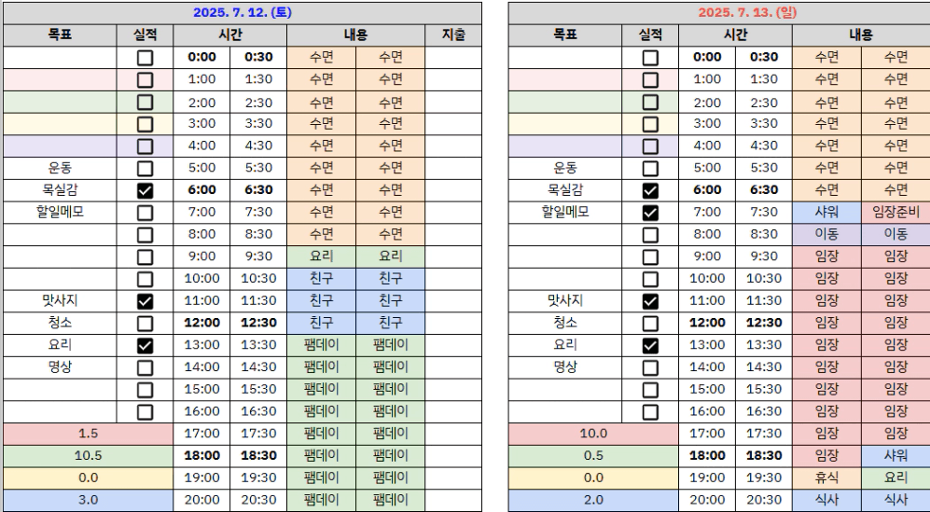Select the 20:30 time cell in the July 13 table
This screenshot has width=930, height=512.
(x=764, y=500)
